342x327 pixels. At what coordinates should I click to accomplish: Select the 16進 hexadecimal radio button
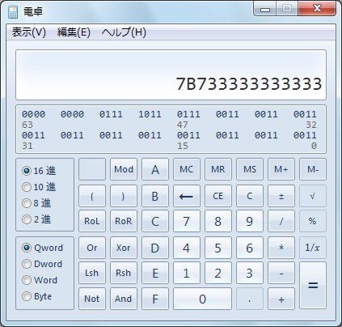coord(39,171)
